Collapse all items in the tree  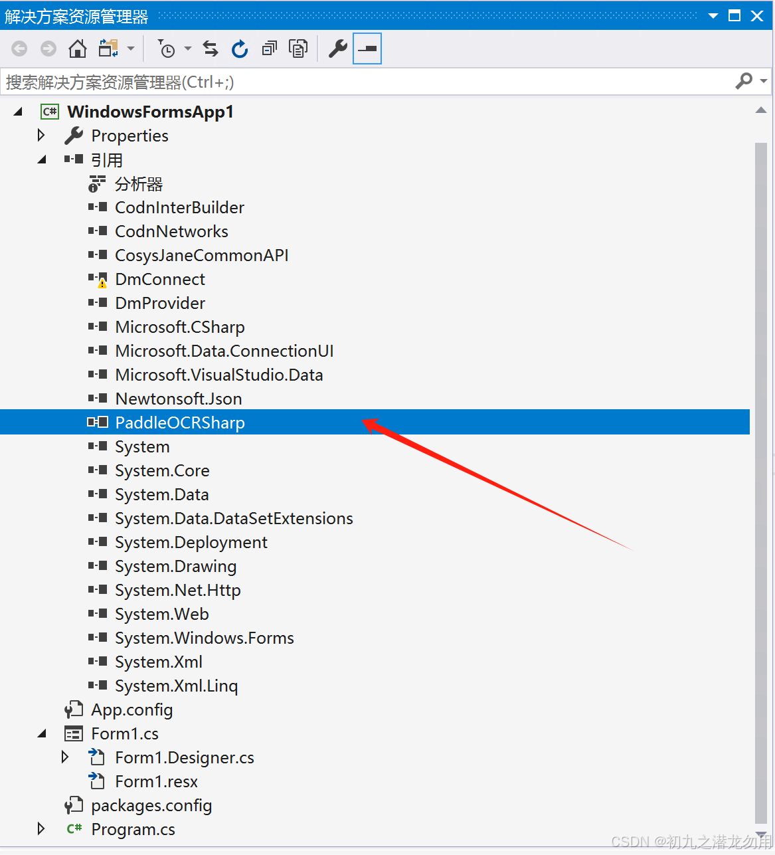(x=269, y=48)
